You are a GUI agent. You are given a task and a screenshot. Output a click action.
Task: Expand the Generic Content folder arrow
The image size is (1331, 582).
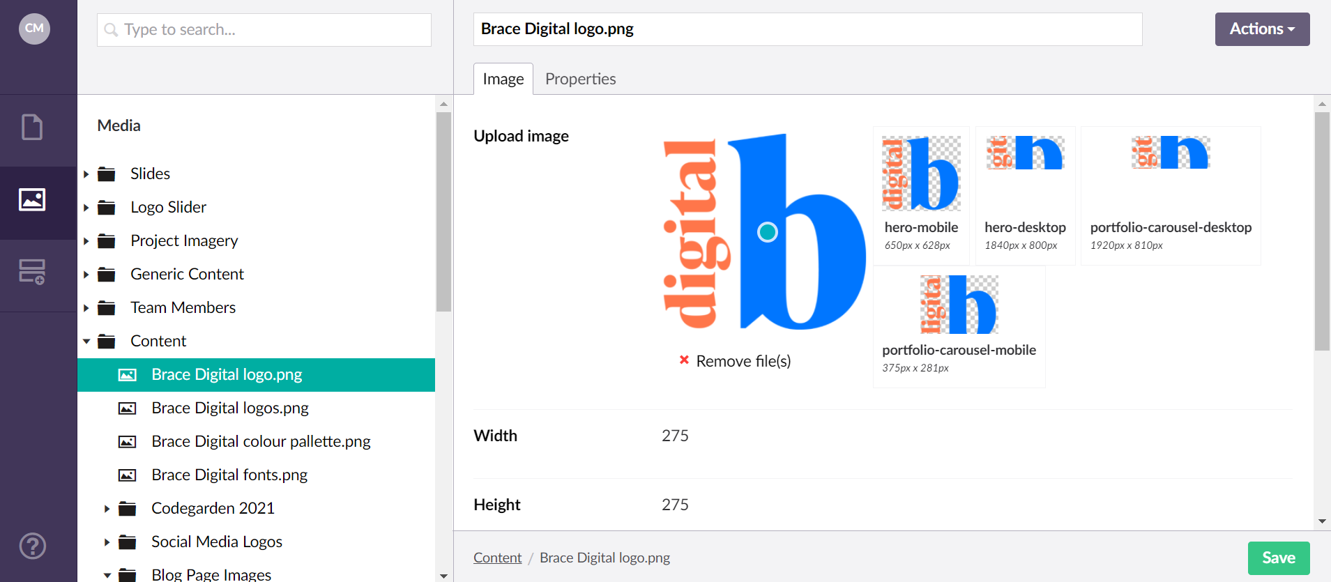coord(86,274)
